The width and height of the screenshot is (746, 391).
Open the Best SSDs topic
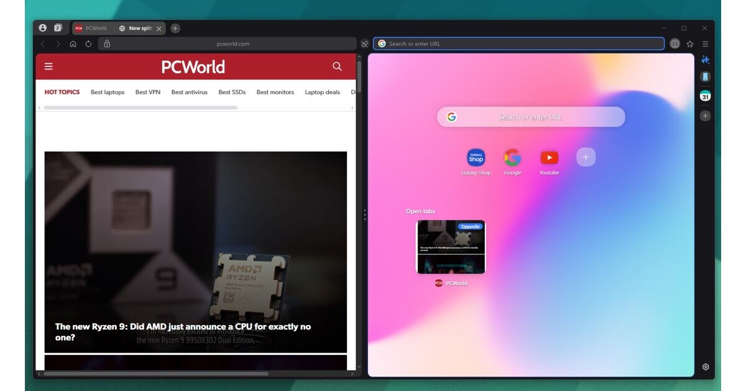click(232, 92)
